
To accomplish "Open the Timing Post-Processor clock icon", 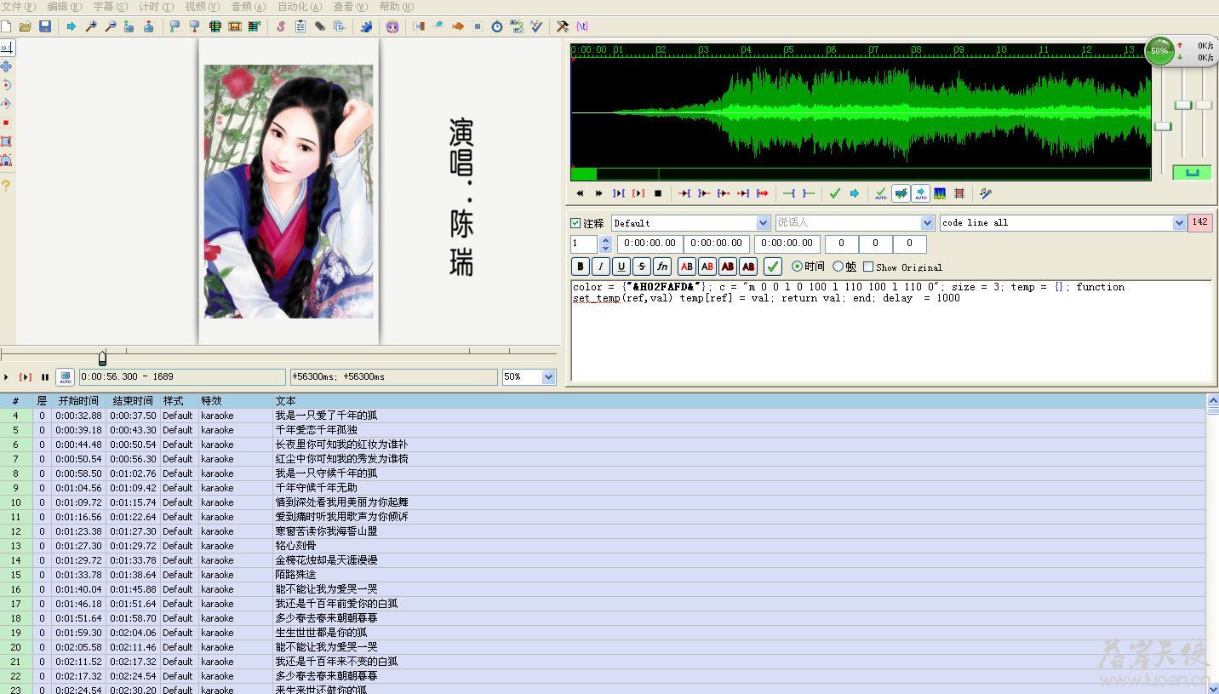I will tap(497, 26).
